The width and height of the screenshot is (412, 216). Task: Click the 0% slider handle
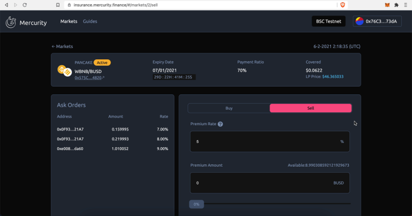(x=196, y=204)
